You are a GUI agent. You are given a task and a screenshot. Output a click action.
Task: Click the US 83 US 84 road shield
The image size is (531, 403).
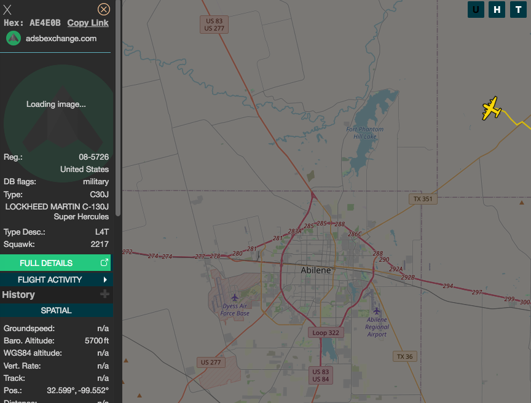(321, 375)
